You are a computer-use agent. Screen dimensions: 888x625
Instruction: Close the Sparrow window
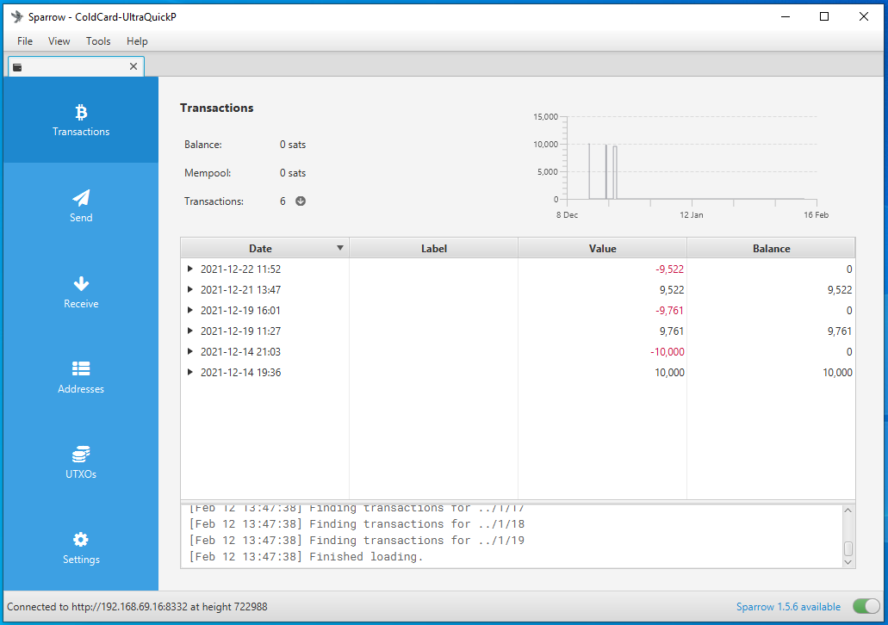(864, 16)
